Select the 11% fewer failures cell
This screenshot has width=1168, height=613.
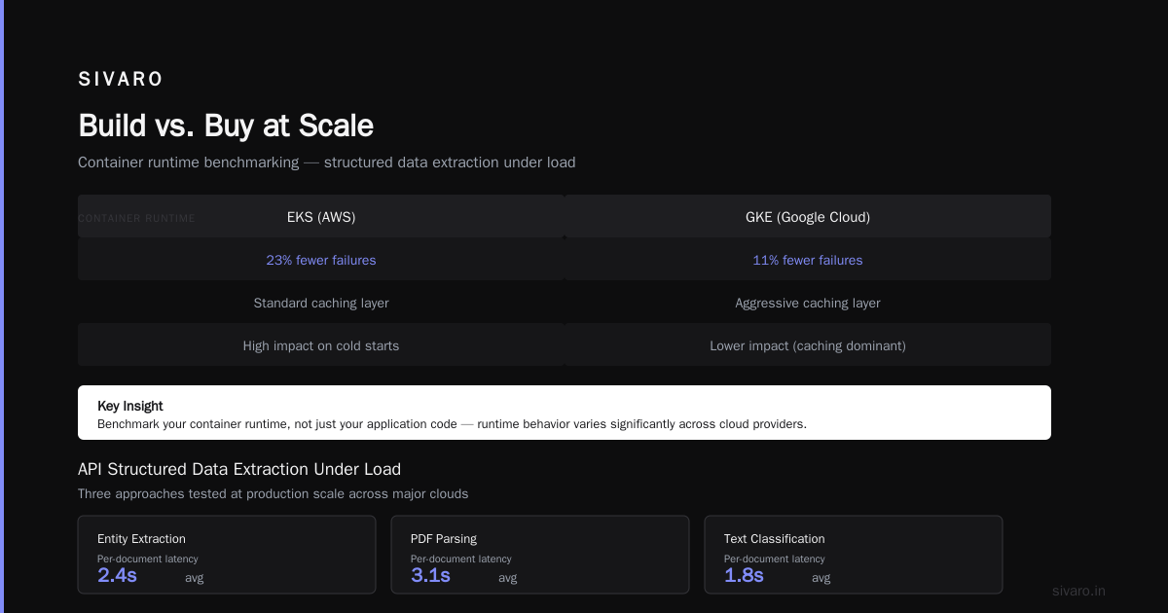[x=808, y=260]
